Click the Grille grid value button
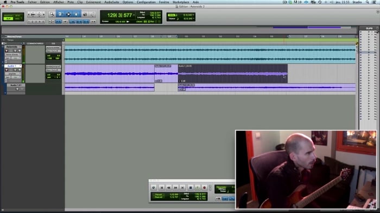The width and height of the screenshot is (380, 213). click(172, 15)
